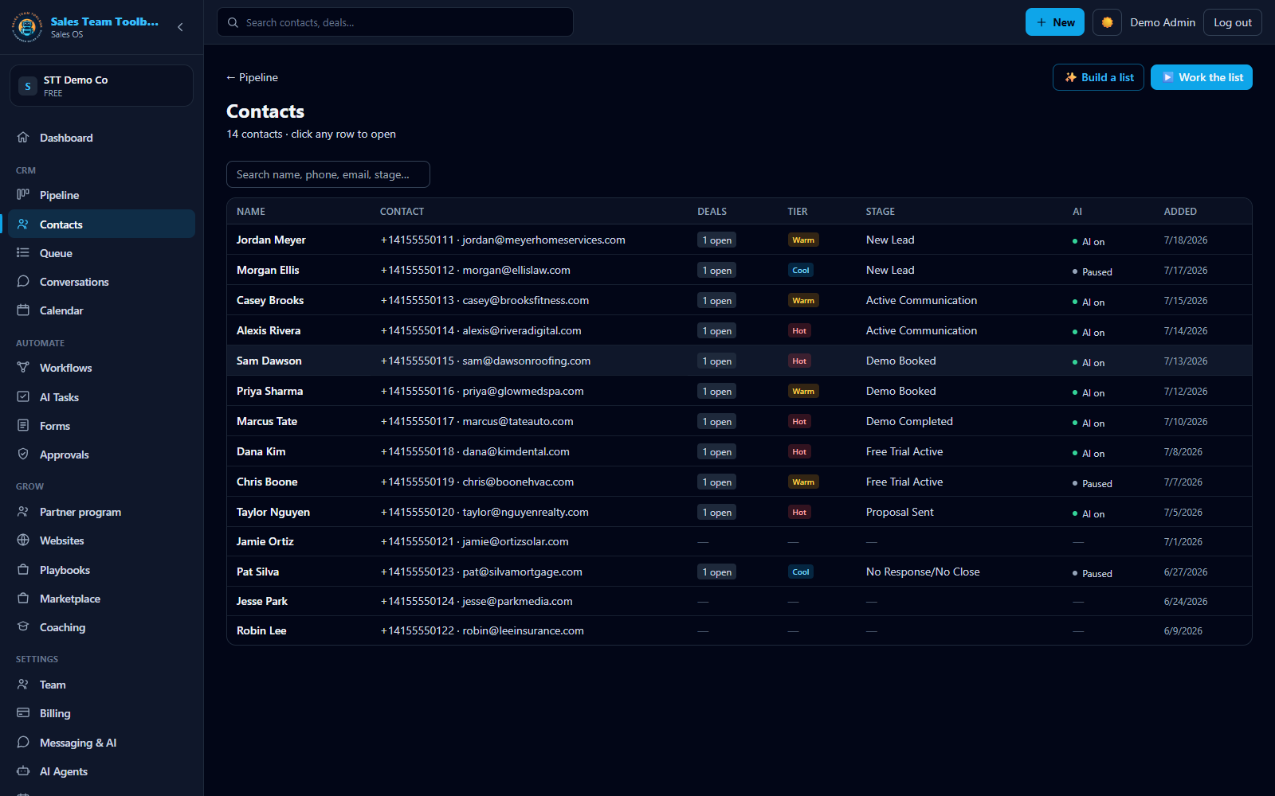The width and height of the screenshot is (1275, 796).
Task: Click the 7/14/2026 added date
Action: point(1186,330)
